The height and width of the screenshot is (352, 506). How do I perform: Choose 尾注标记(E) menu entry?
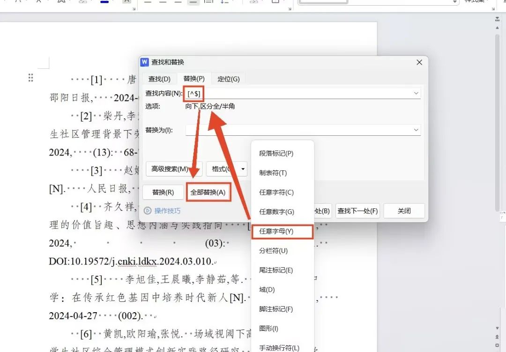click(x=276, y=270)
